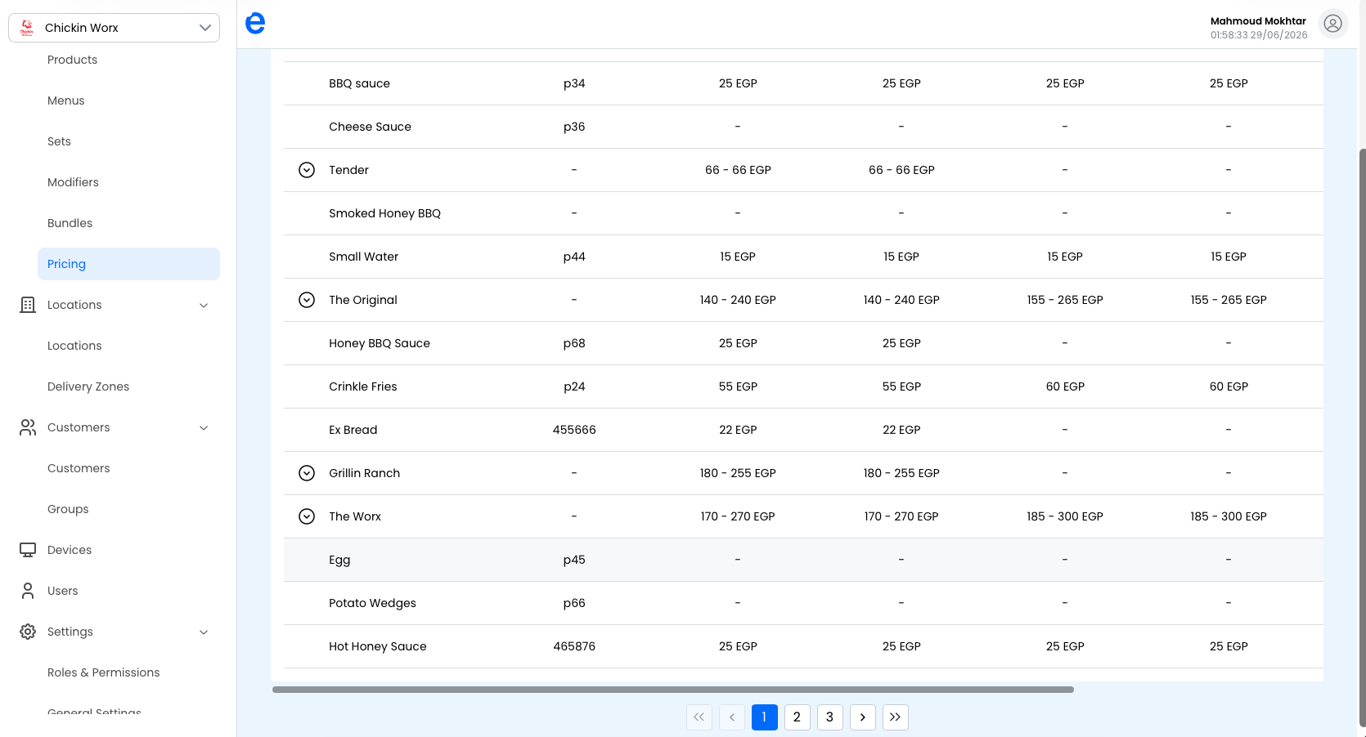Click the Settings gear icon
The width and height of the screenshot is (1366, 737).
(x=28, y=632)
